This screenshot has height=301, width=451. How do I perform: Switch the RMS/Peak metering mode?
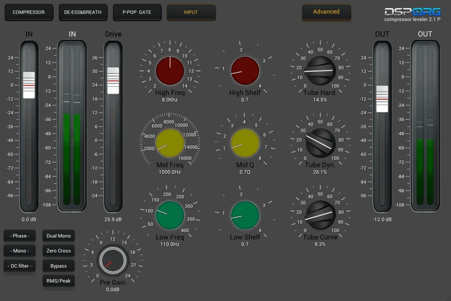pos(59,281)
